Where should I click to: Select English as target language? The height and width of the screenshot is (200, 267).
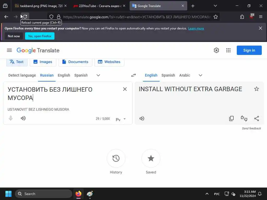[151, 75]
